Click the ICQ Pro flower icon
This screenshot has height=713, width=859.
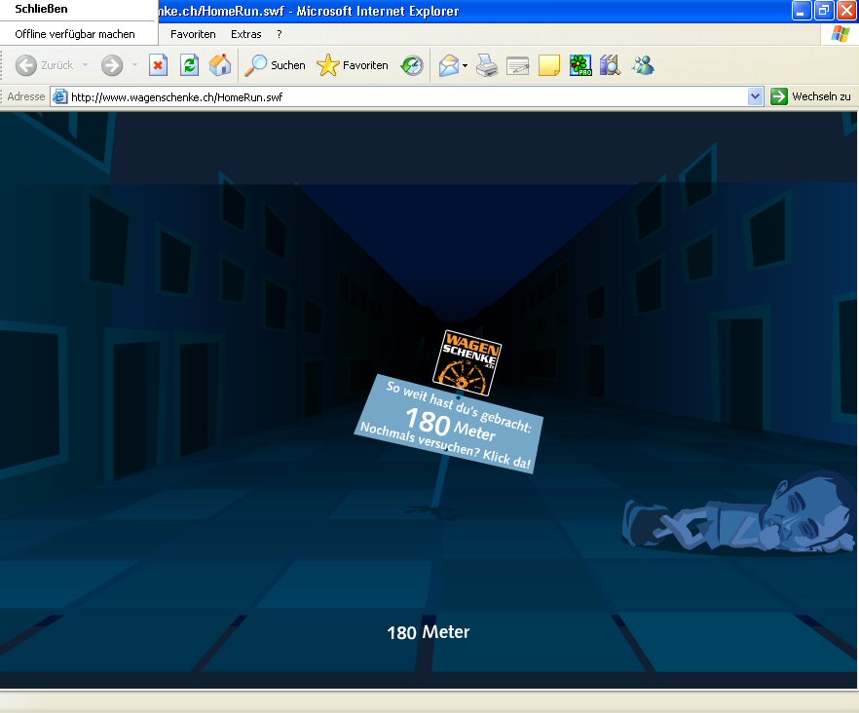[x=580, y=65]
